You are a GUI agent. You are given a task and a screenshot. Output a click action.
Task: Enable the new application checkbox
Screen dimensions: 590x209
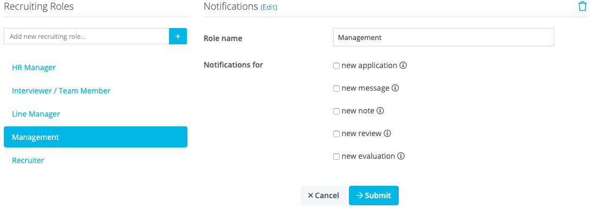[x=336, y=66]
